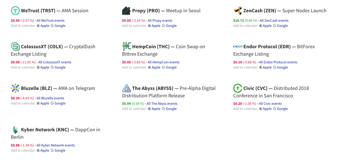
Task: Click the Propy coin logo icon
Action: tap(126, 11)
